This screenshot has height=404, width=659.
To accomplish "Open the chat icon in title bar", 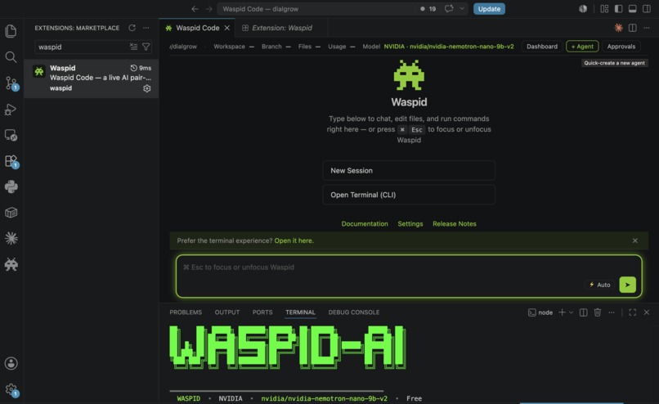I will pos(449,8).
